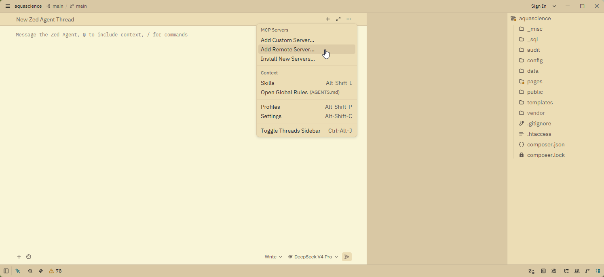604x277 pixels.
Task: Expand the agent panel to full size
Action: click(x=338, y=19)
